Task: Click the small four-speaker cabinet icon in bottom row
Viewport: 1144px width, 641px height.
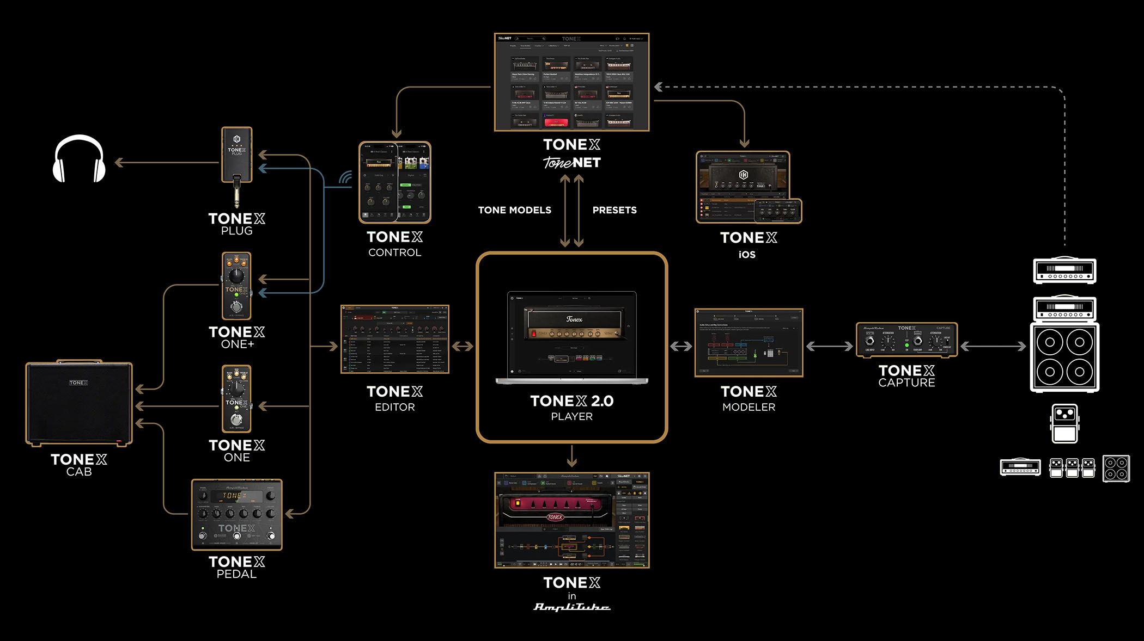Action: point(1116,469)
